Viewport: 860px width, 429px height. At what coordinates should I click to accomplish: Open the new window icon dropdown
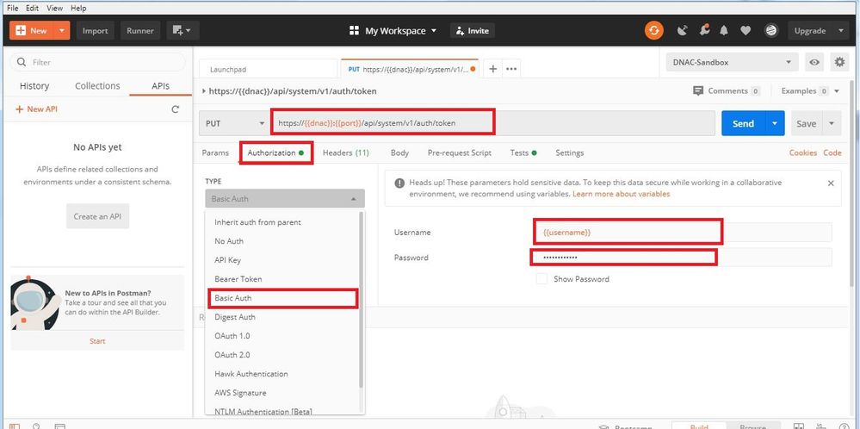pos(183,31)
